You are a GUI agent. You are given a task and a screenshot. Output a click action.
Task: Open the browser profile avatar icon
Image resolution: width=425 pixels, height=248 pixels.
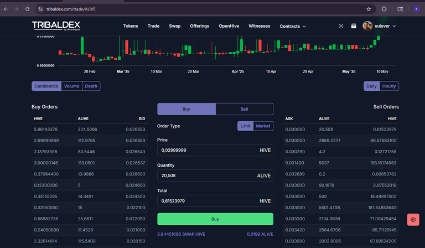point(416,9)
